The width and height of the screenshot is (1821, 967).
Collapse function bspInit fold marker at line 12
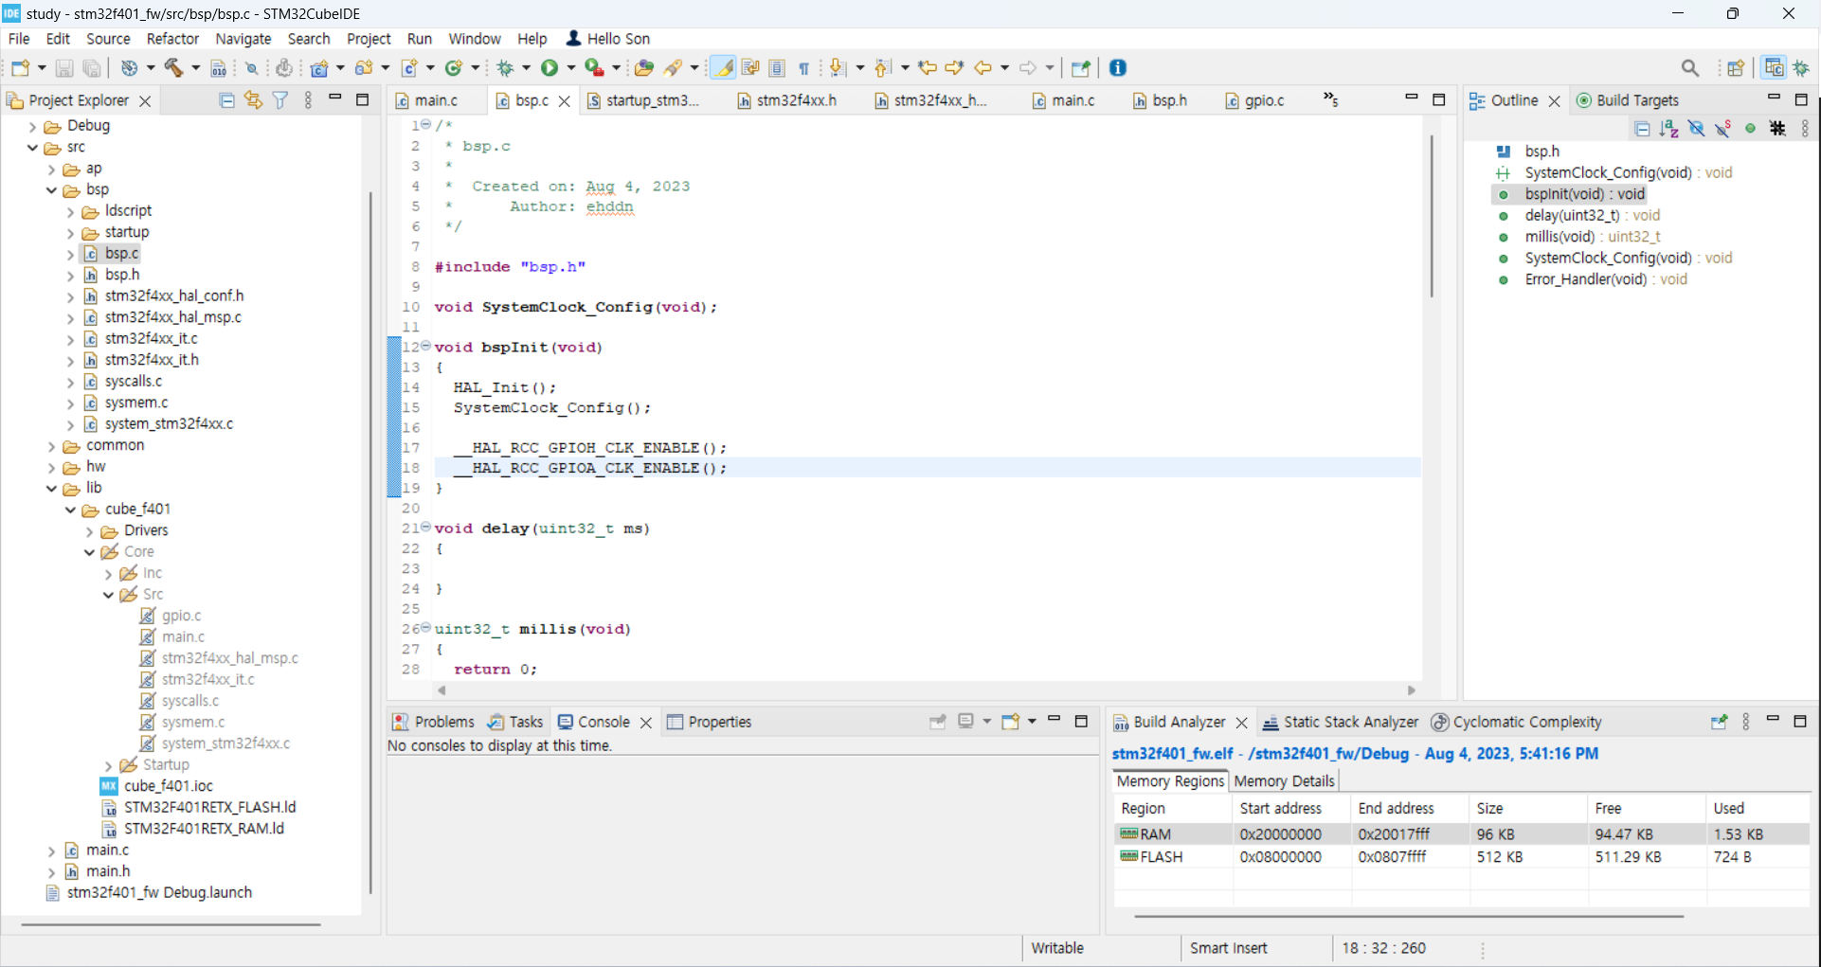coord(425,346)
